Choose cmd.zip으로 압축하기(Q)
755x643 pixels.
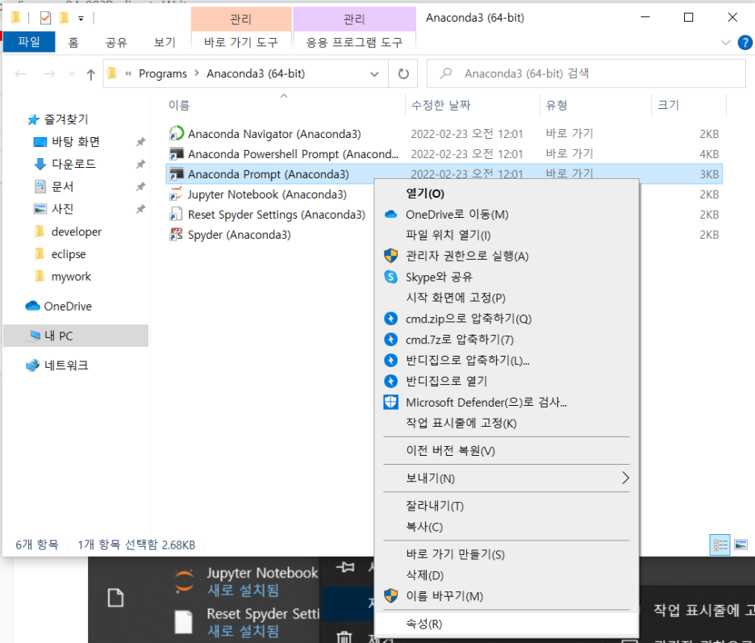coord(507,319)
